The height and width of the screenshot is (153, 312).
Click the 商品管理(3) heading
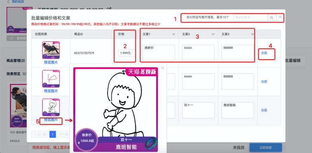pos(16,60)
